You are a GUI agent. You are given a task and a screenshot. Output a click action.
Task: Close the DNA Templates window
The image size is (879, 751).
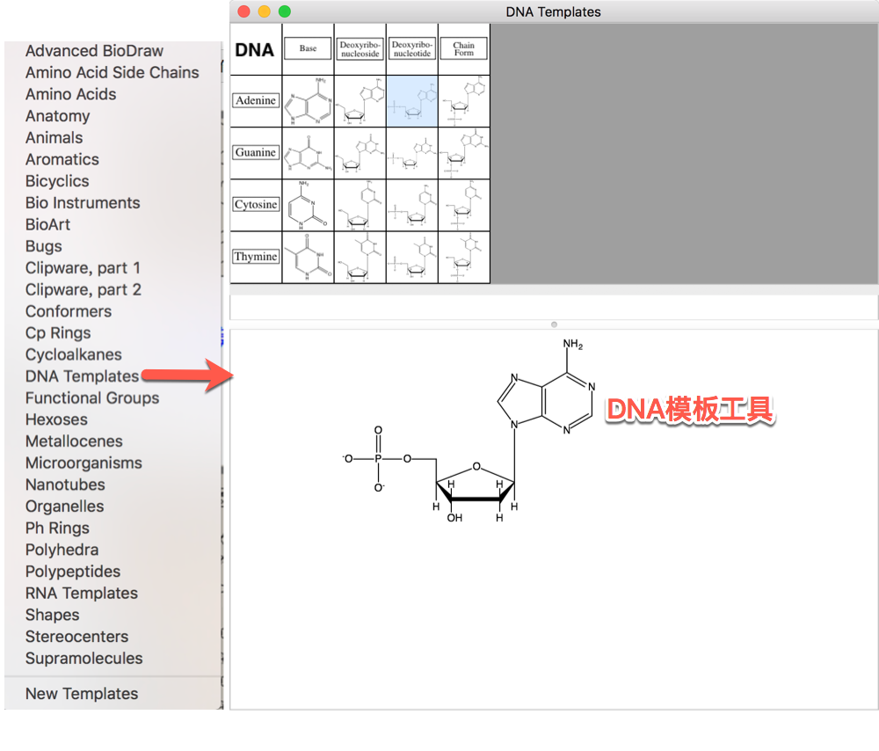tap(243, 11)
